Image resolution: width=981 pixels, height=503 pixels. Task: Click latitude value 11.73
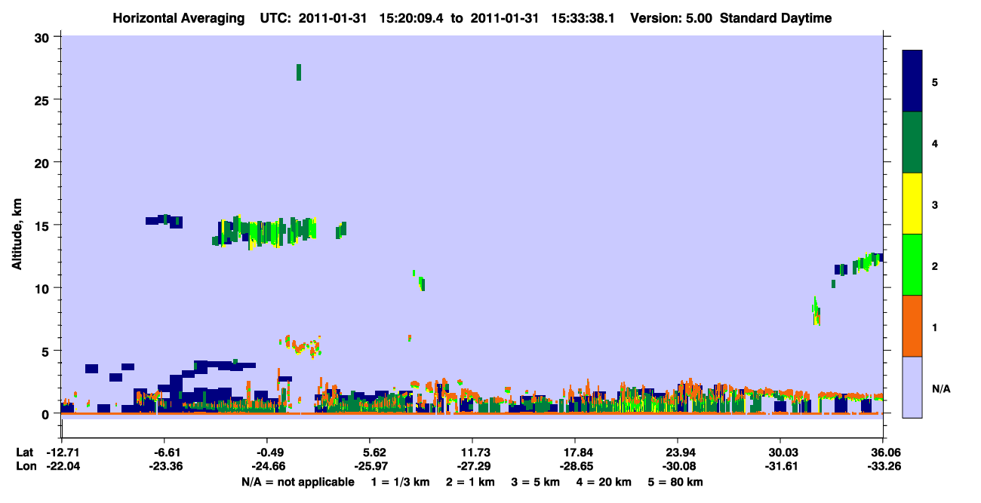point(475,452)
